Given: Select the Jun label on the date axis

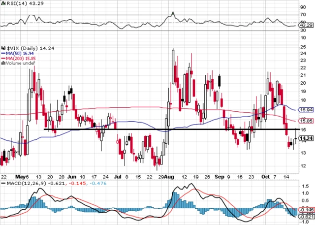Looking at the screenshot, I should (72, 176).
